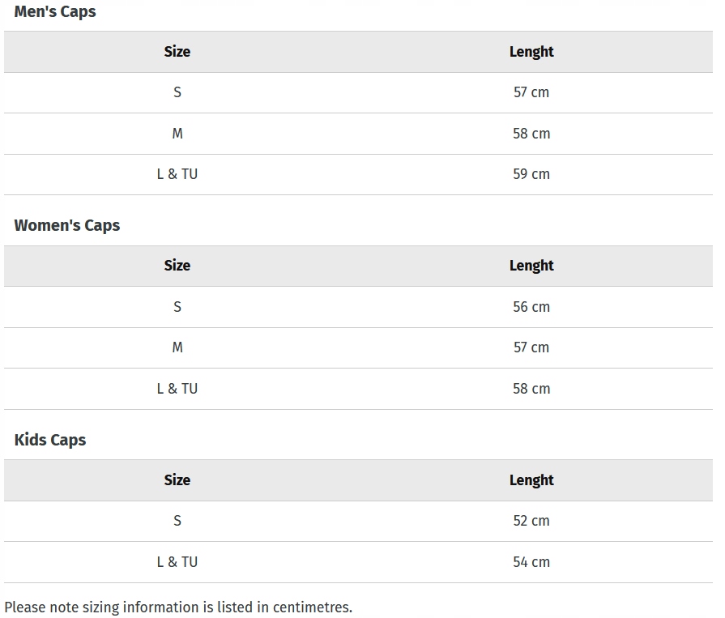
Task: Select the Size header under Kids Caps
Action: coord(177,480)
